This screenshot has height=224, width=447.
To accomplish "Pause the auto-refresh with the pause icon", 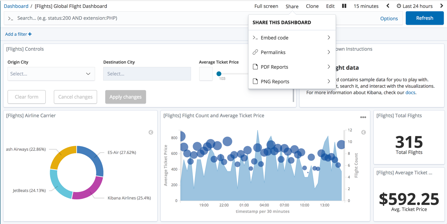I will 344,6.
